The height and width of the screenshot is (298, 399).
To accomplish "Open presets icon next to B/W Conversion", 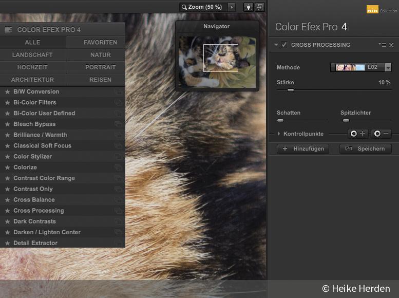I will pyautogui.click(x=119, y=92).
